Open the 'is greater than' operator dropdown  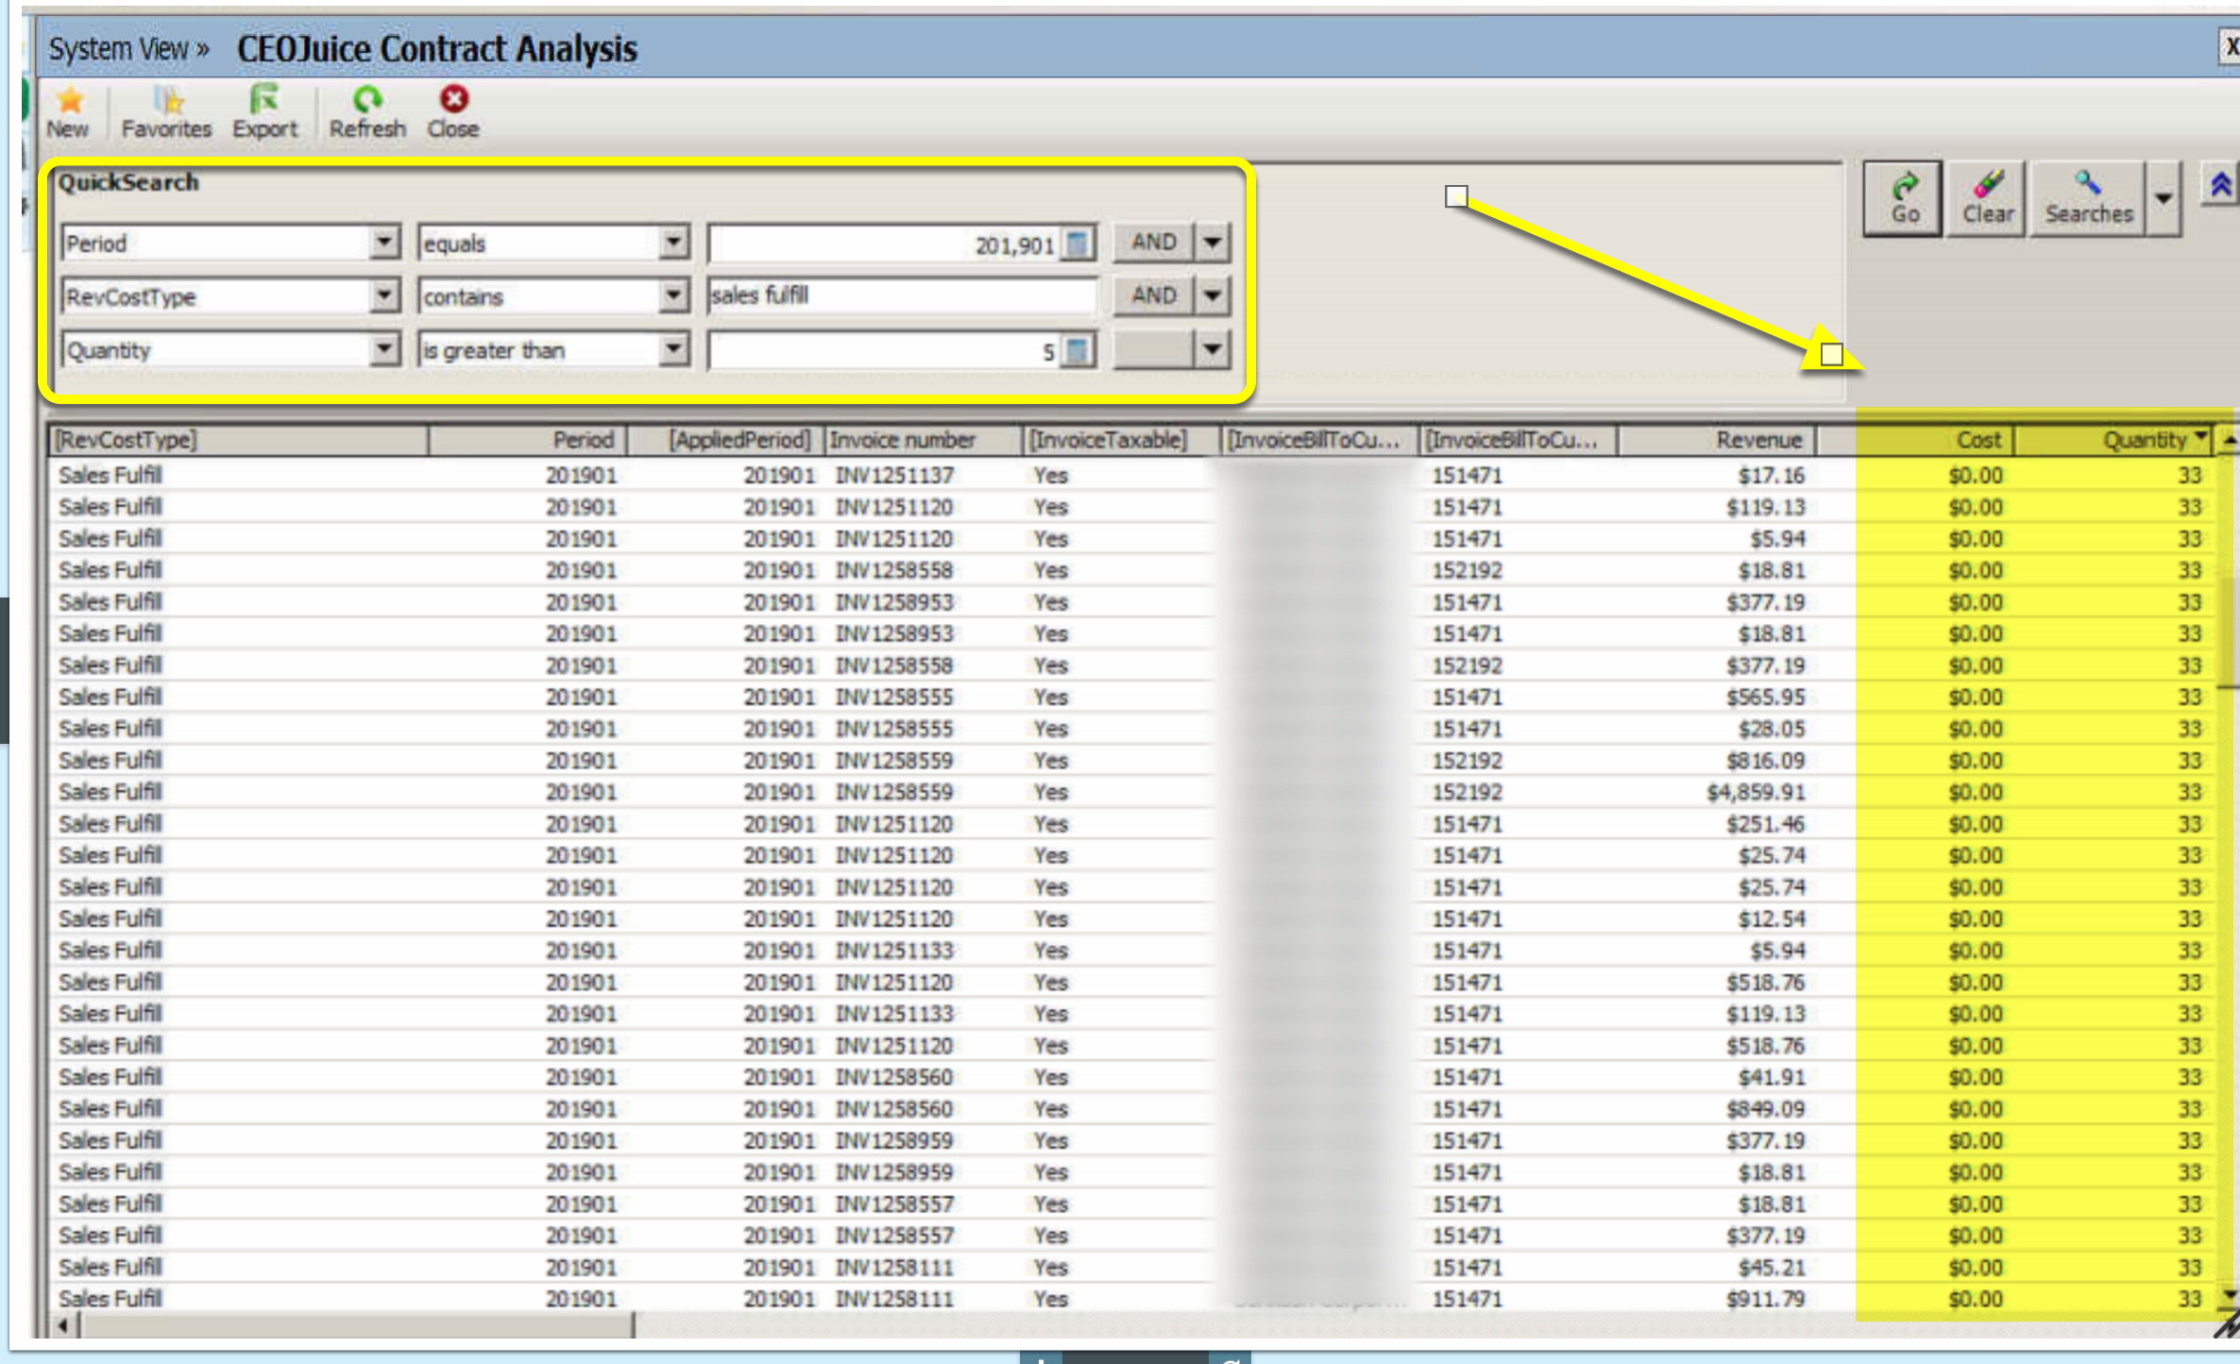click(672, 350)
